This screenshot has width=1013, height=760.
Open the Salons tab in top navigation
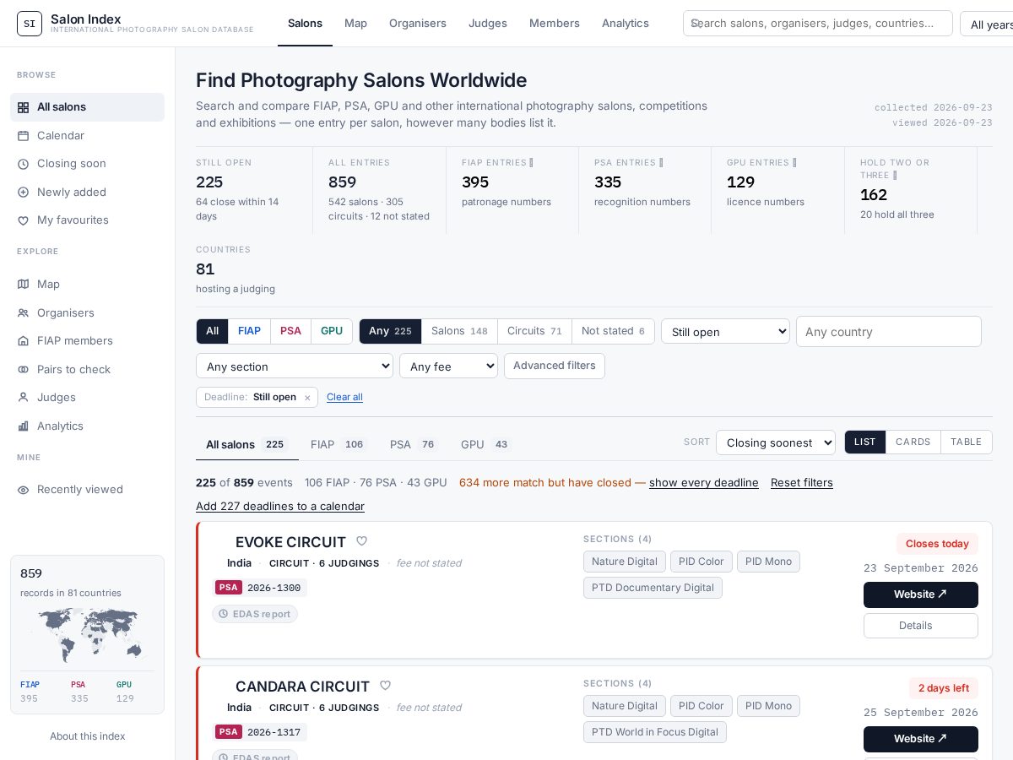click(305, 23)
